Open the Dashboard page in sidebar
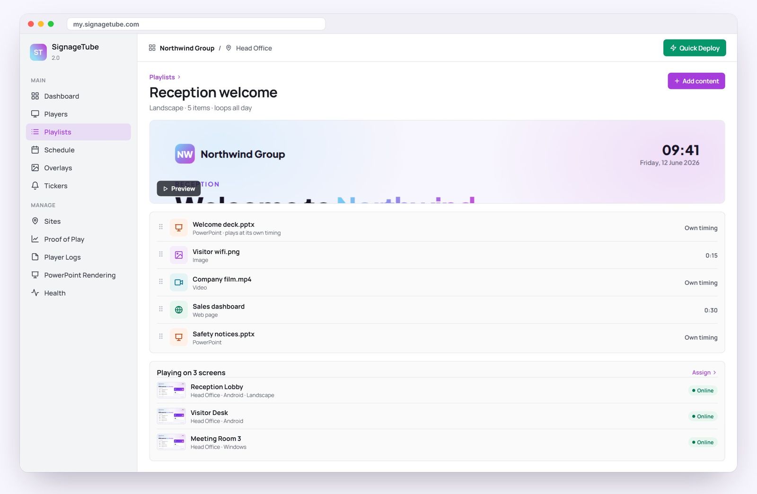The image size is (757, 494). (79, 96)
